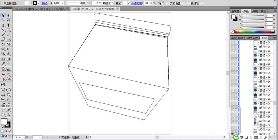Open the artboard number dropdown
Image resolution: width=278 pixels, height=140 pixels.
coord(40,137)
